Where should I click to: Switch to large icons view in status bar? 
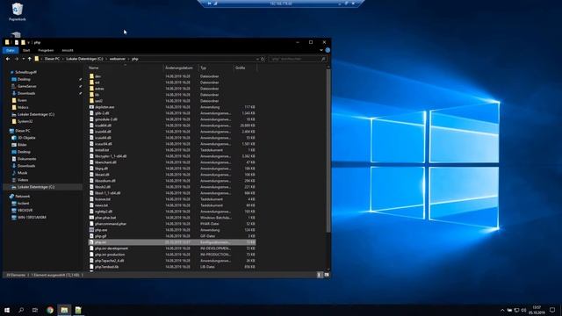pos(327,275)
